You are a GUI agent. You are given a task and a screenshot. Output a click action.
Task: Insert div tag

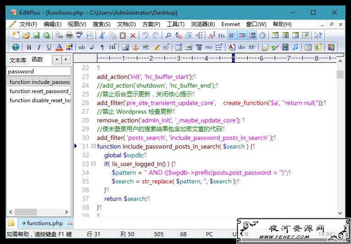coord(242,47)
